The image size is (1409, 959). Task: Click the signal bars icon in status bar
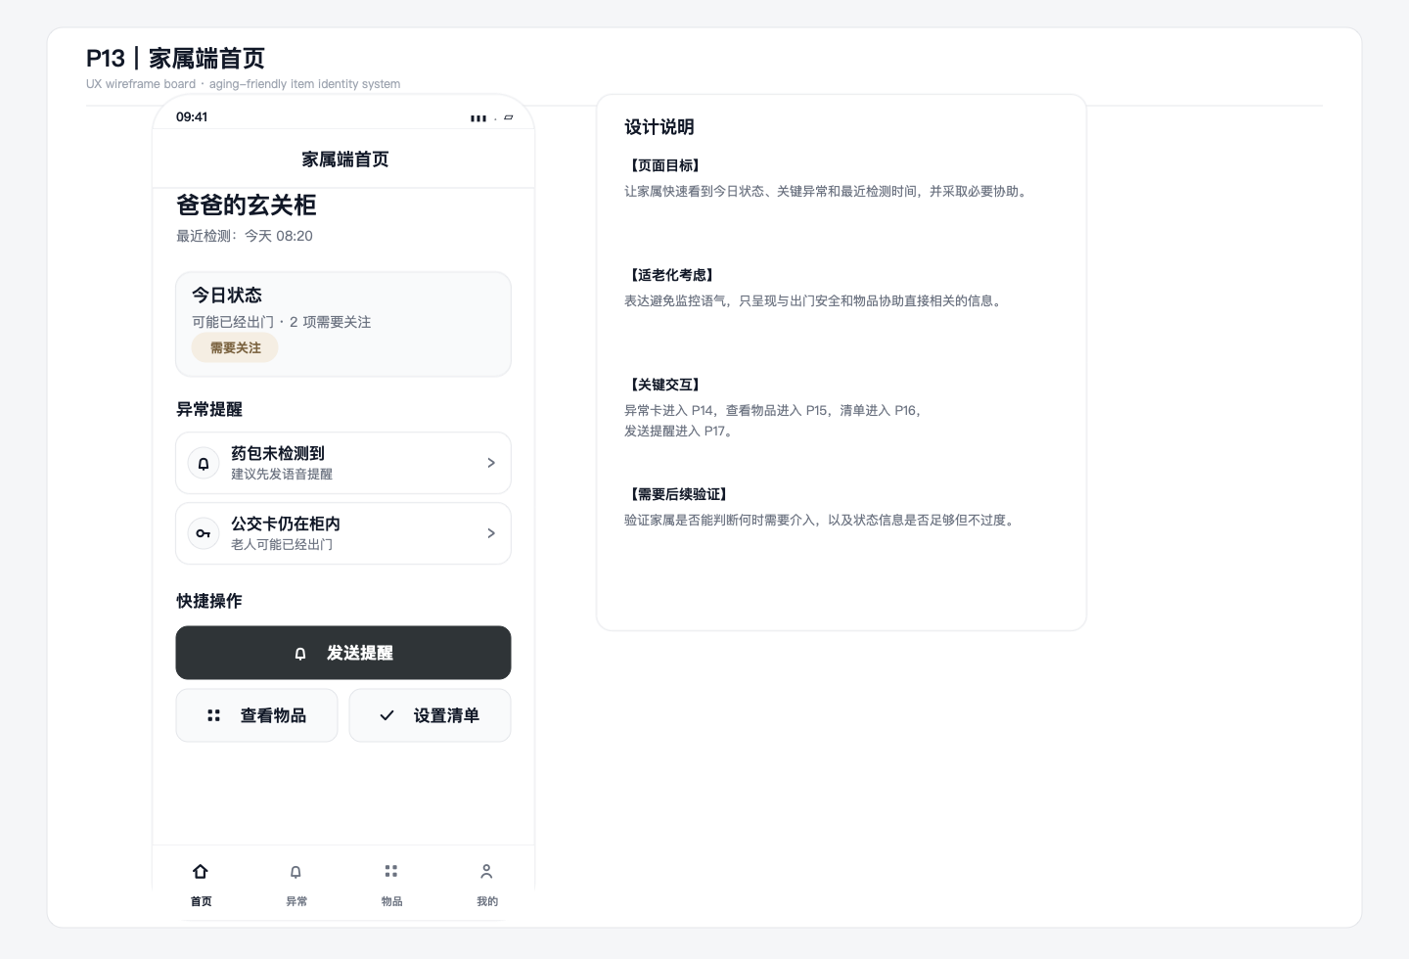(478, 118)
